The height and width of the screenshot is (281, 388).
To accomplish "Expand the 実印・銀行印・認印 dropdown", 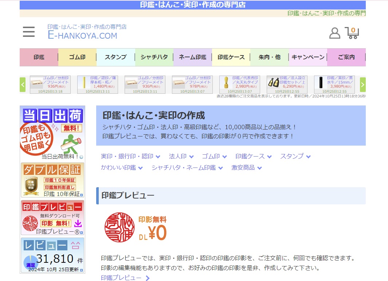I will click(x=130, y=156).
